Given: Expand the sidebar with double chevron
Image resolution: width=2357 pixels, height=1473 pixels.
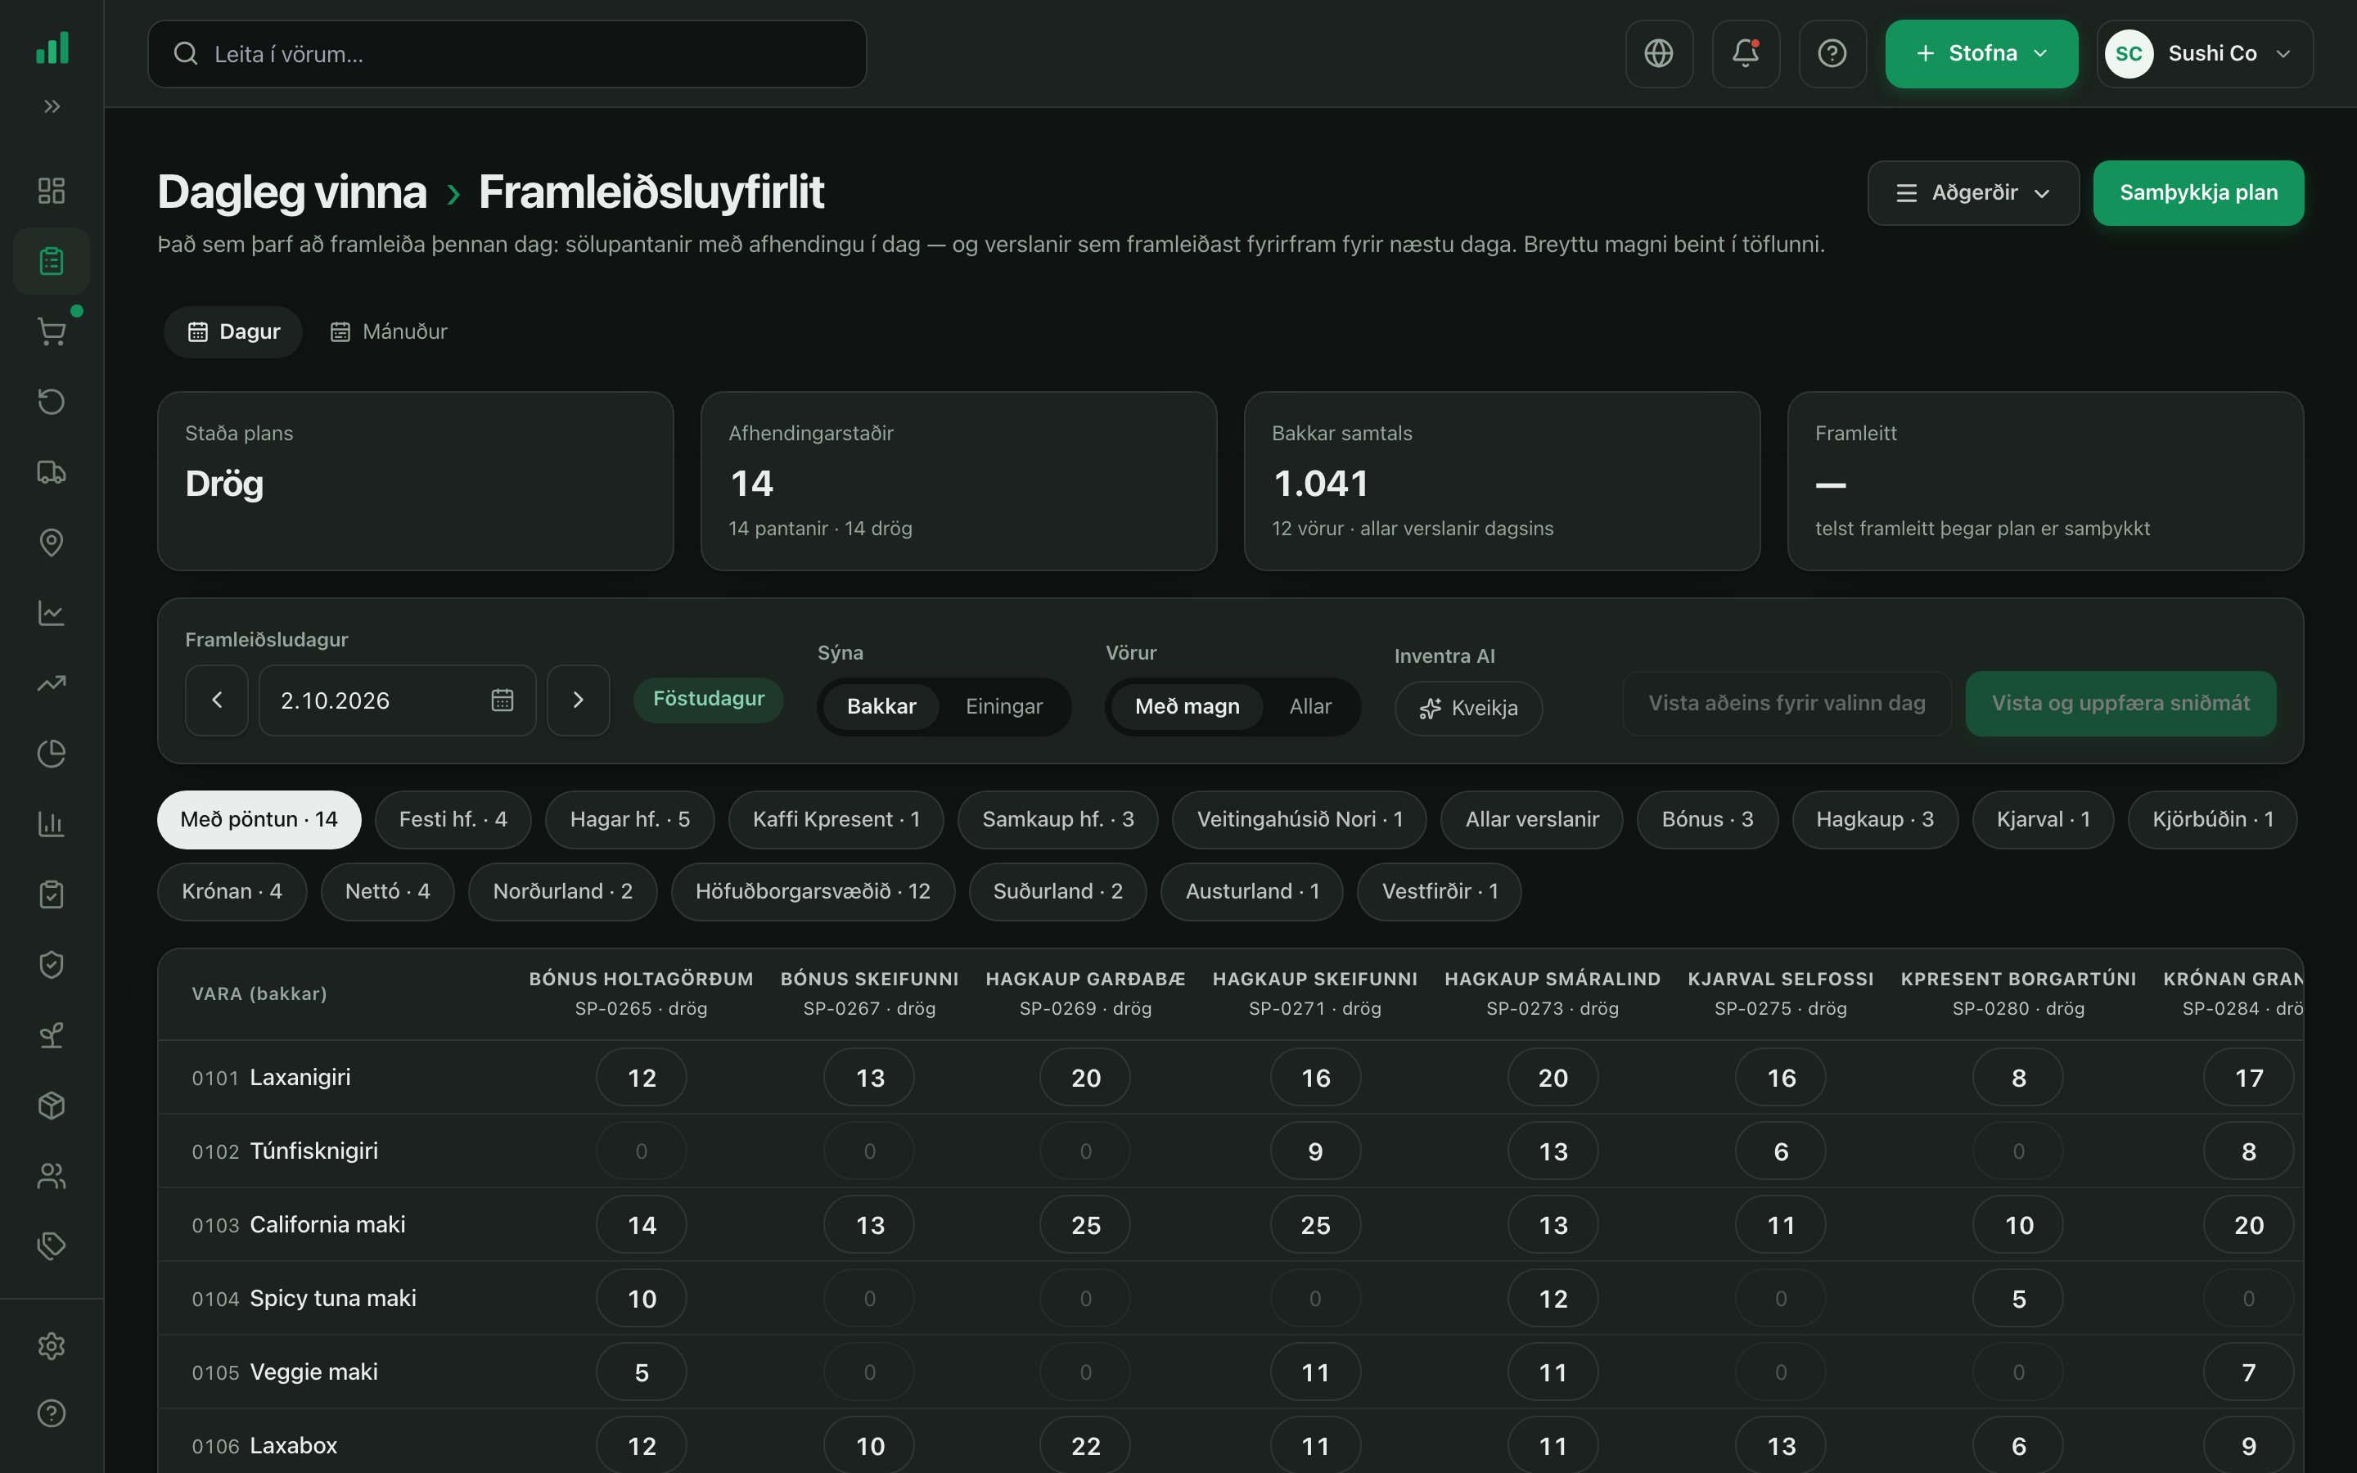Looking at the screenshot, I should pos(52,106).
